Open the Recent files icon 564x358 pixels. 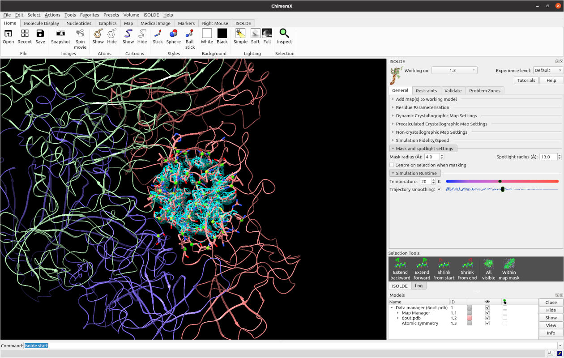point(25,37)
